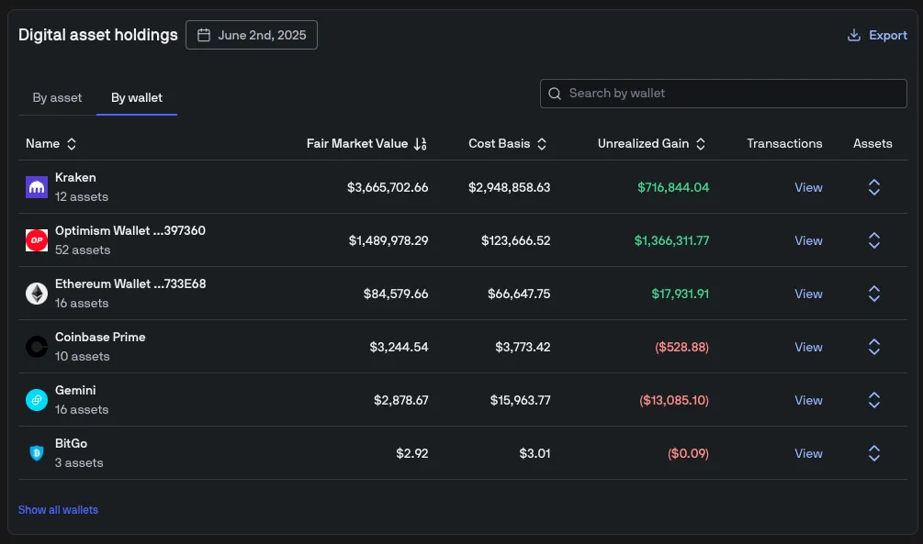This screenshot has width=923, height=544.
Task: Sort by Cost Basis column arrows
Action: pos(542,144)
